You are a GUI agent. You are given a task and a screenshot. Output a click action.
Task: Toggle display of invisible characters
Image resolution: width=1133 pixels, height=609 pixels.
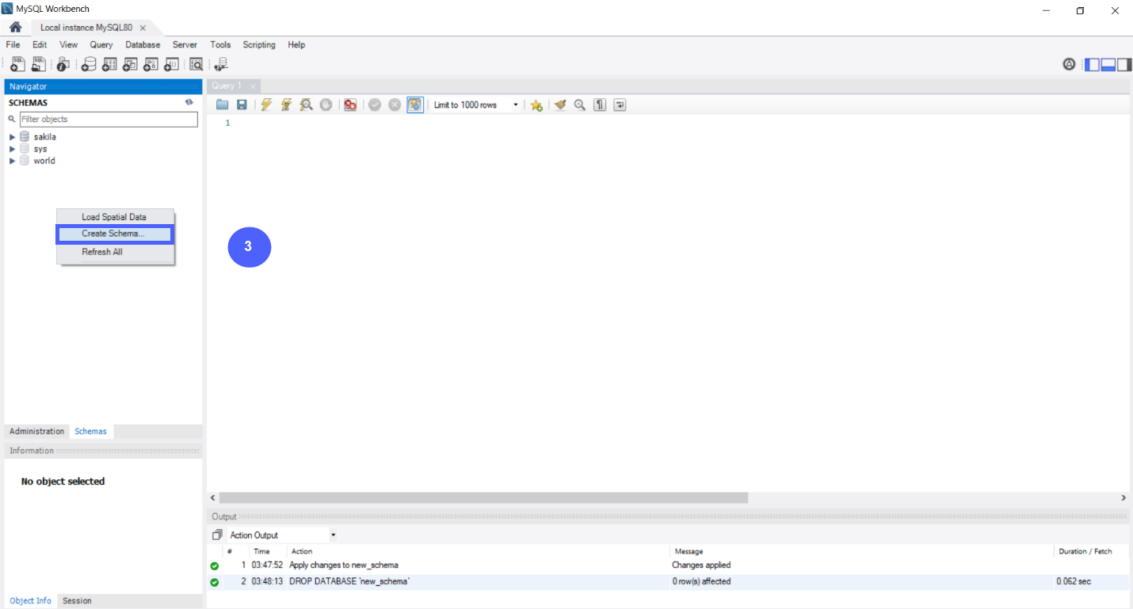click(600, 105)
